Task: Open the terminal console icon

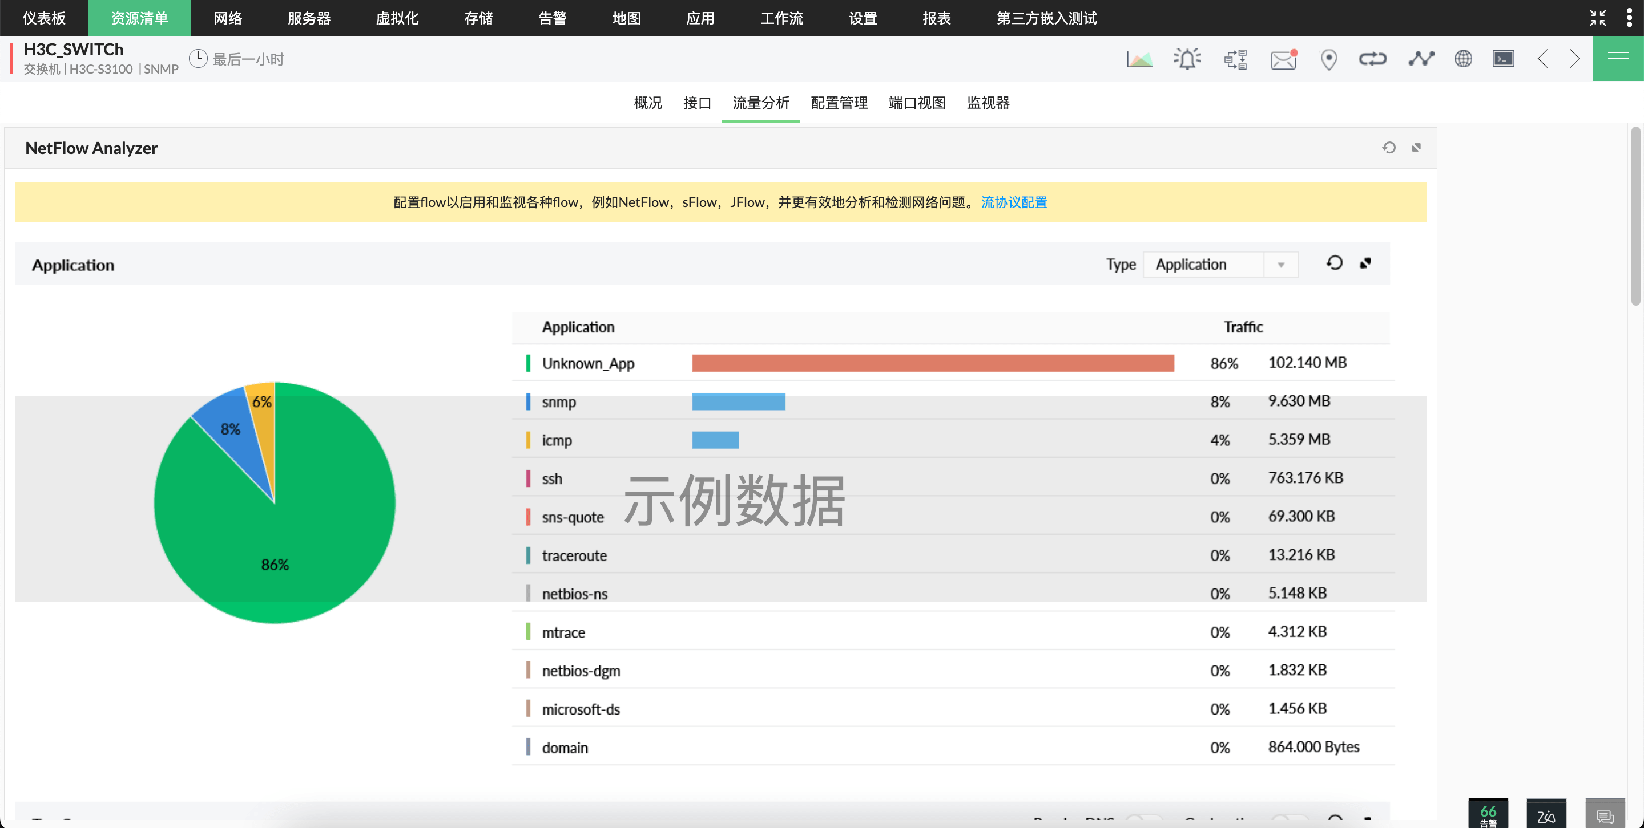Action: tap(1503, 59)
